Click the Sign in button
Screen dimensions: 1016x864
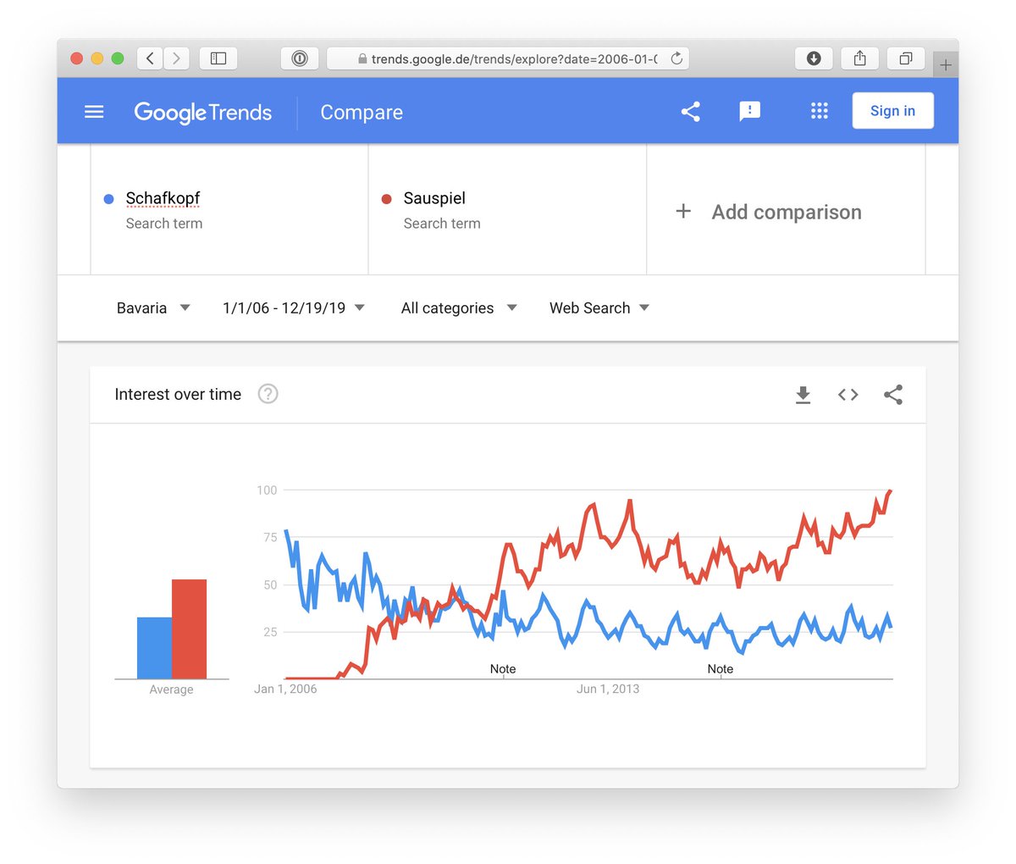point(892,111)
